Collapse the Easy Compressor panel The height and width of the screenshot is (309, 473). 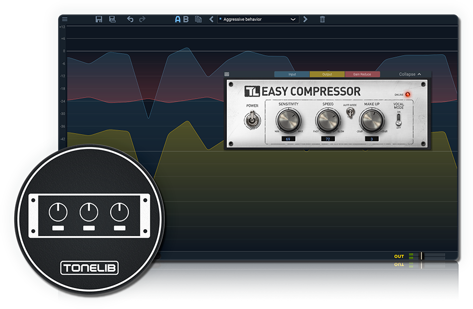click(410, 74)
